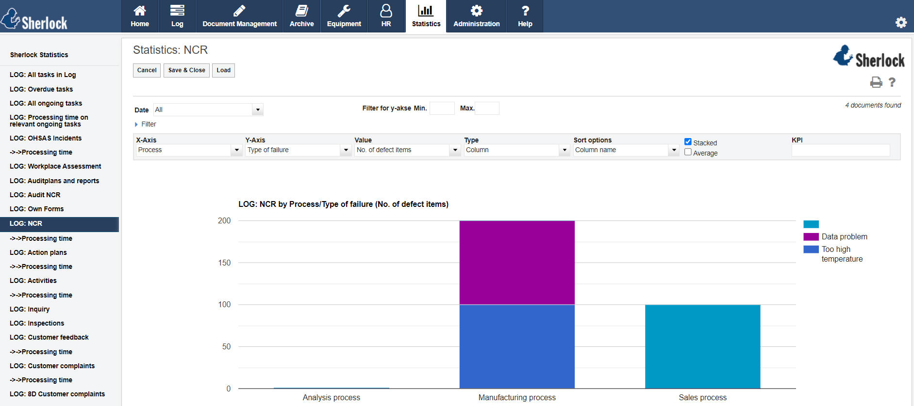The height and width of the screenshot is (406, 914).
Task: Select LOG: Auditplans and reports
Action: click(54, 181)
